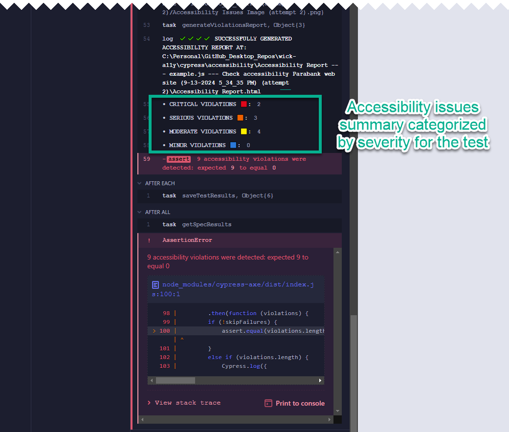
Task: Select the task getSpecResults command row
Action: coord(240,224)
